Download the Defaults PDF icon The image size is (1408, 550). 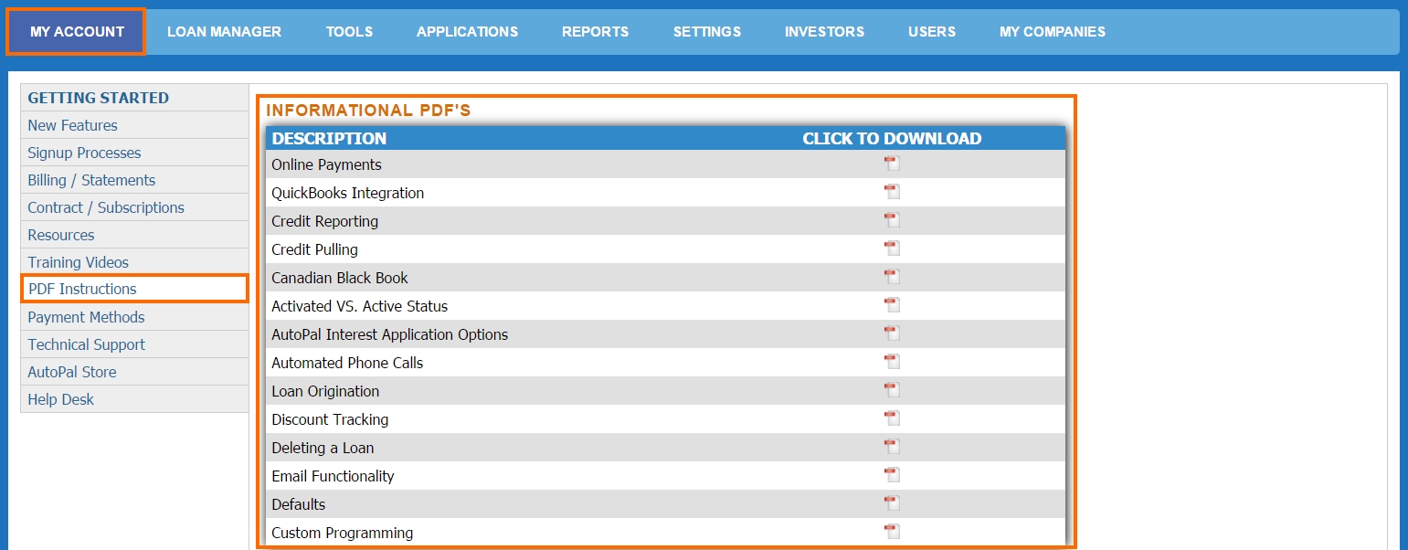tap(892, 503)
